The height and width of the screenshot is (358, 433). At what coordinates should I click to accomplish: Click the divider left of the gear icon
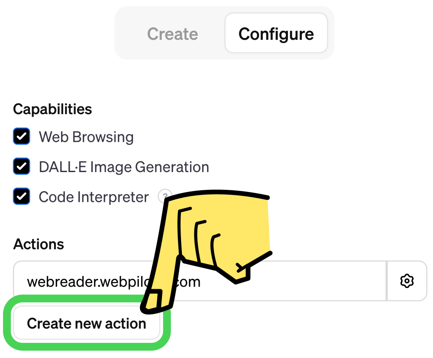(x=386, y=281)
